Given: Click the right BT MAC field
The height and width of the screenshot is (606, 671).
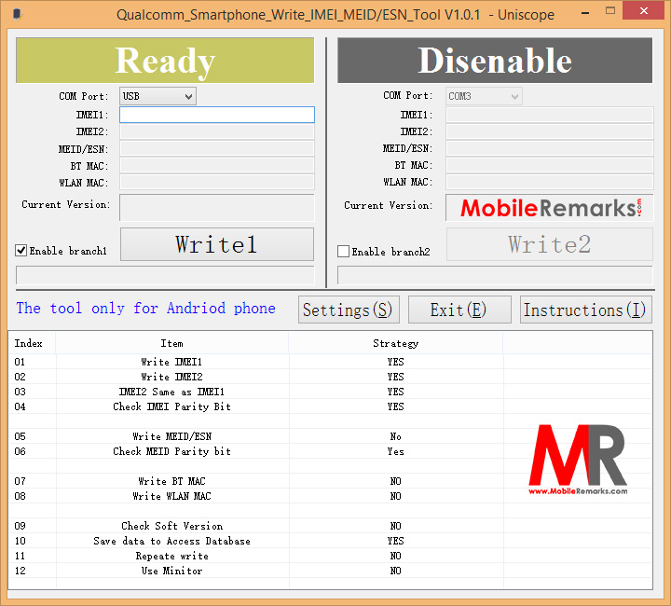Looking at the screenshot, I should pos(550,165).
